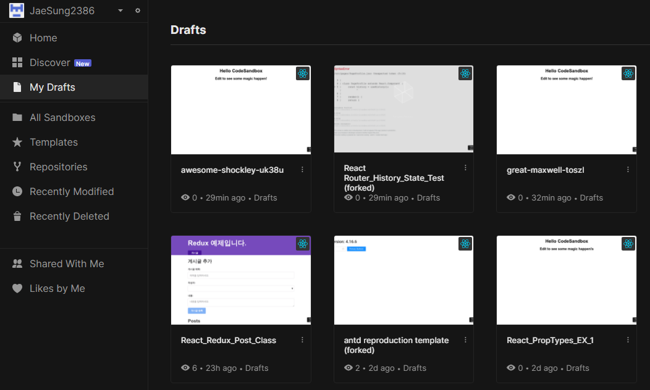View Recently Deleted sandboxes
Screen dimensions: 650x390
[x=74, y=216]
